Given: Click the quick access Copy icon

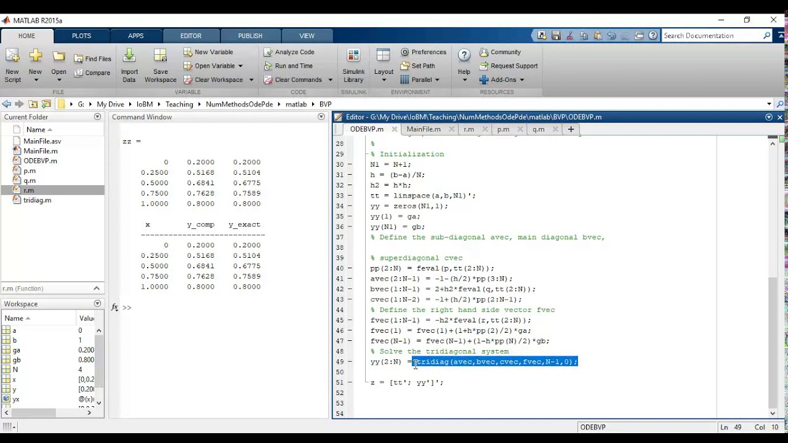Looking at the screenshot, I should [x=584, y=36].
